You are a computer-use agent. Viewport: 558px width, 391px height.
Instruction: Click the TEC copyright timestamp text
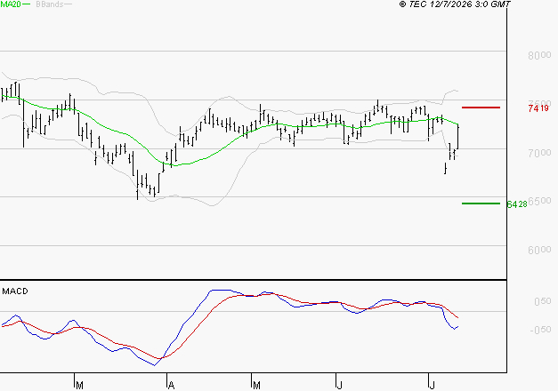[455, 4]
